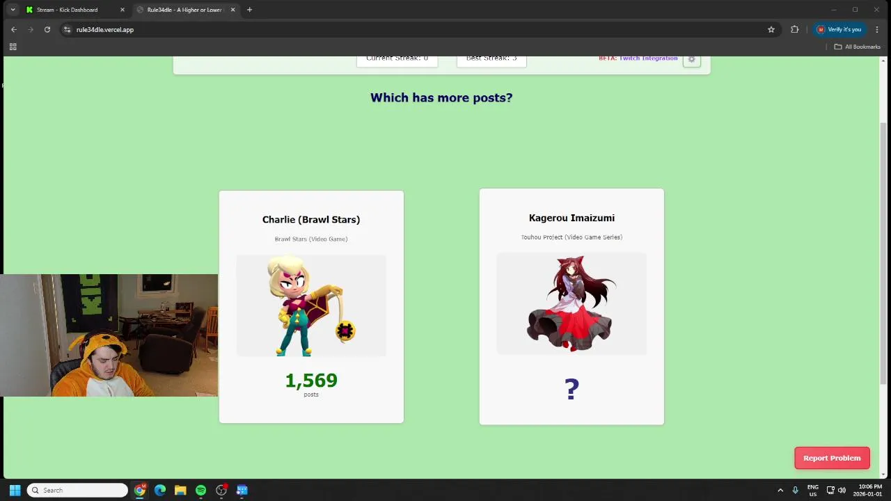Screen dimensions: 891x501
Task: Click the browser back arrow
Action: (x=14, y=29)
